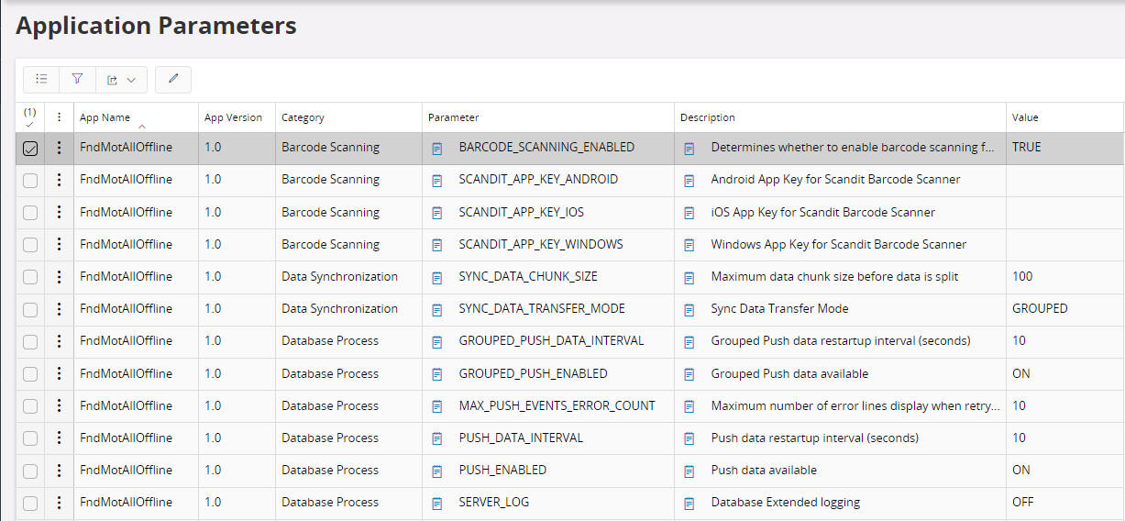Click the list view icon in toolbar
Screen dimensions: 1125x521
41,80
